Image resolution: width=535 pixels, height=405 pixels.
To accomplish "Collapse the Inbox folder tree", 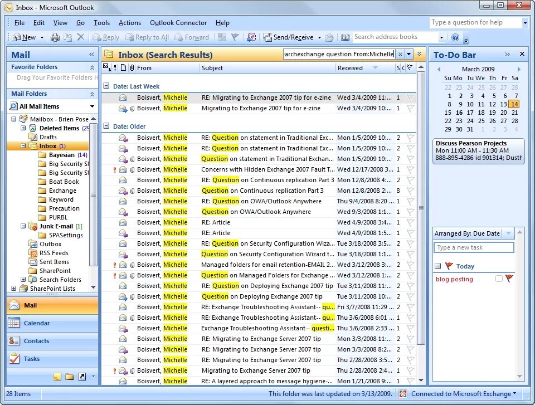I will 23,146.
